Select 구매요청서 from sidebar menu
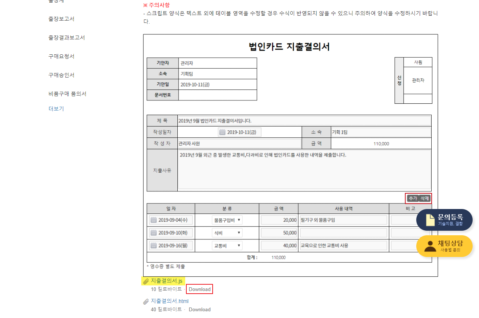This screenshot has height=318, width=479. click(x=61, y=56)
